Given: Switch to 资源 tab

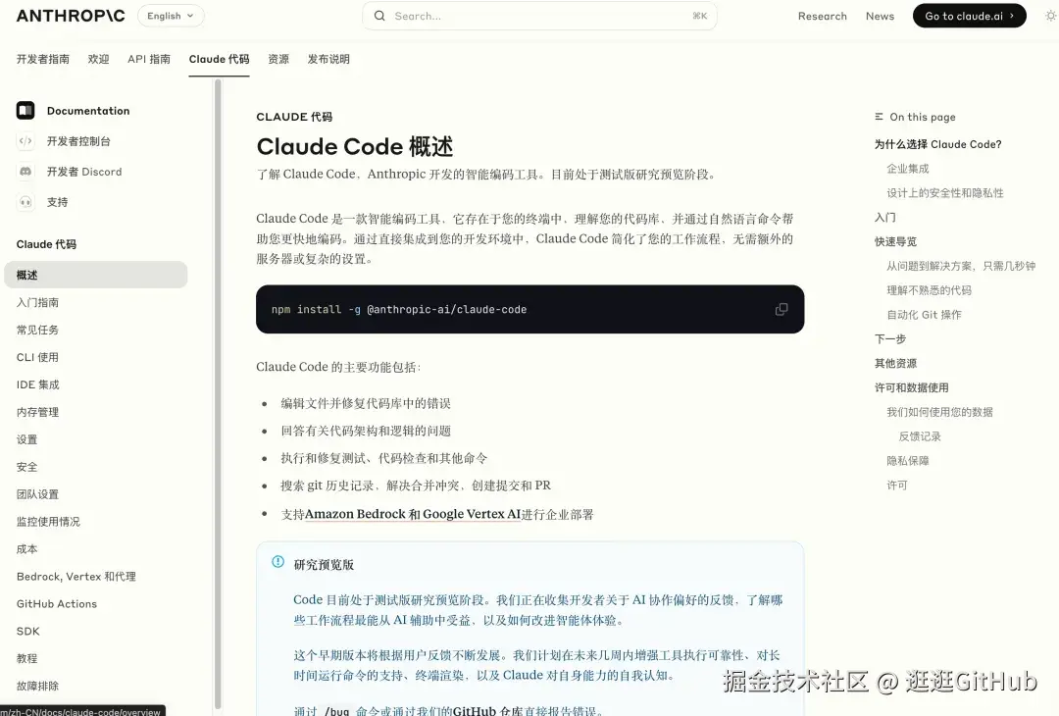Looking at the screenshot, I should coord(278,59).
